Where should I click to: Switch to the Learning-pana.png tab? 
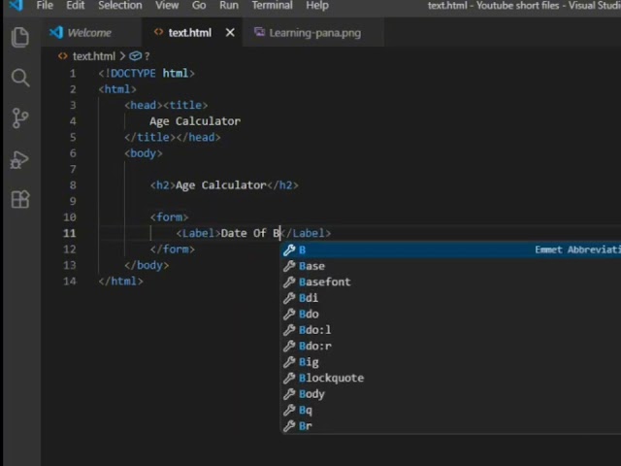click(314, 32)
